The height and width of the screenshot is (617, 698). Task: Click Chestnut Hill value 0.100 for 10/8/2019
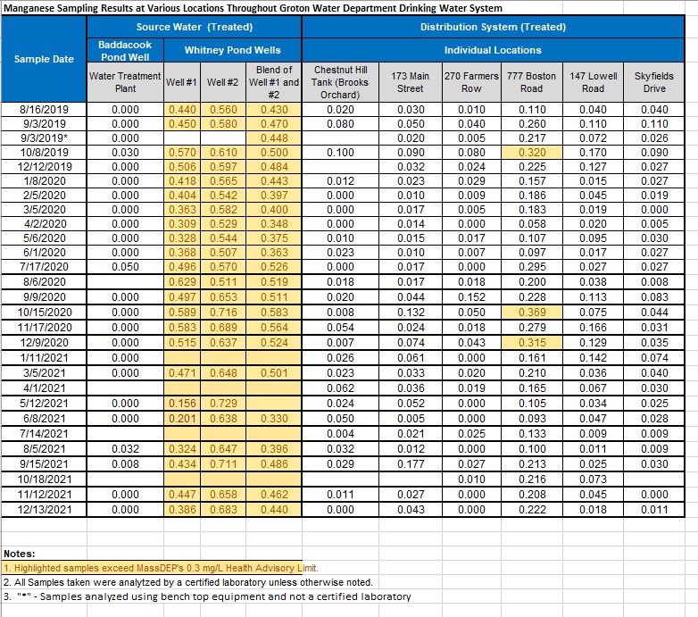click(x=341, y=153)
